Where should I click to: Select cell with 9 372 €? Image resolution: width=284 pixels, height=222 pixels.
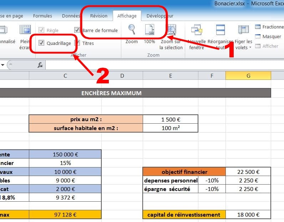coord(65,197)
